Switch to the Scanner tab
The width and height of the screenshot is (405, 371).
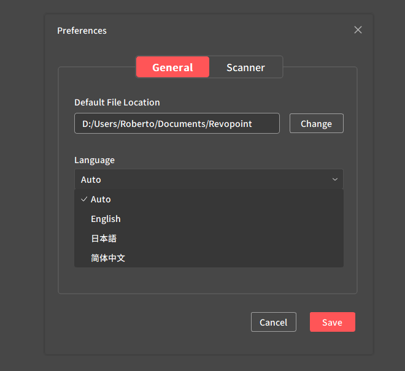[245, 67]
